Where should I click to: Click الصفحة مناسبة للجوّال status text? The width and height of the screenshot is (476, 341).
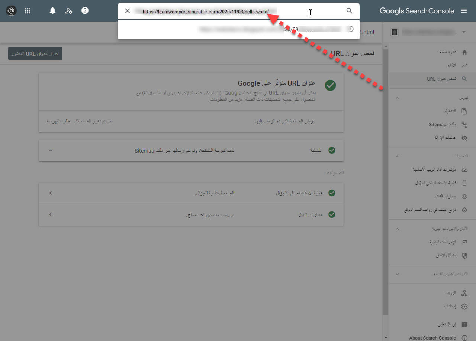pyautogui.click(x=215, y=193)
